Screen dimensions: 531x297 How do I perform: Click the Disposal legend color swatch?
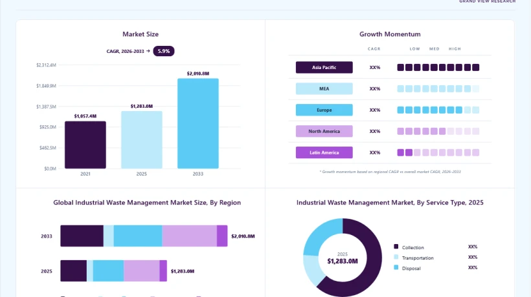(396, 268)
